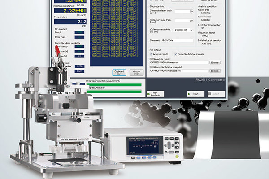The height and width of the screenshot is (179, 269).
Task: Click the measurement history data list
Action: [x=117, y=33]
